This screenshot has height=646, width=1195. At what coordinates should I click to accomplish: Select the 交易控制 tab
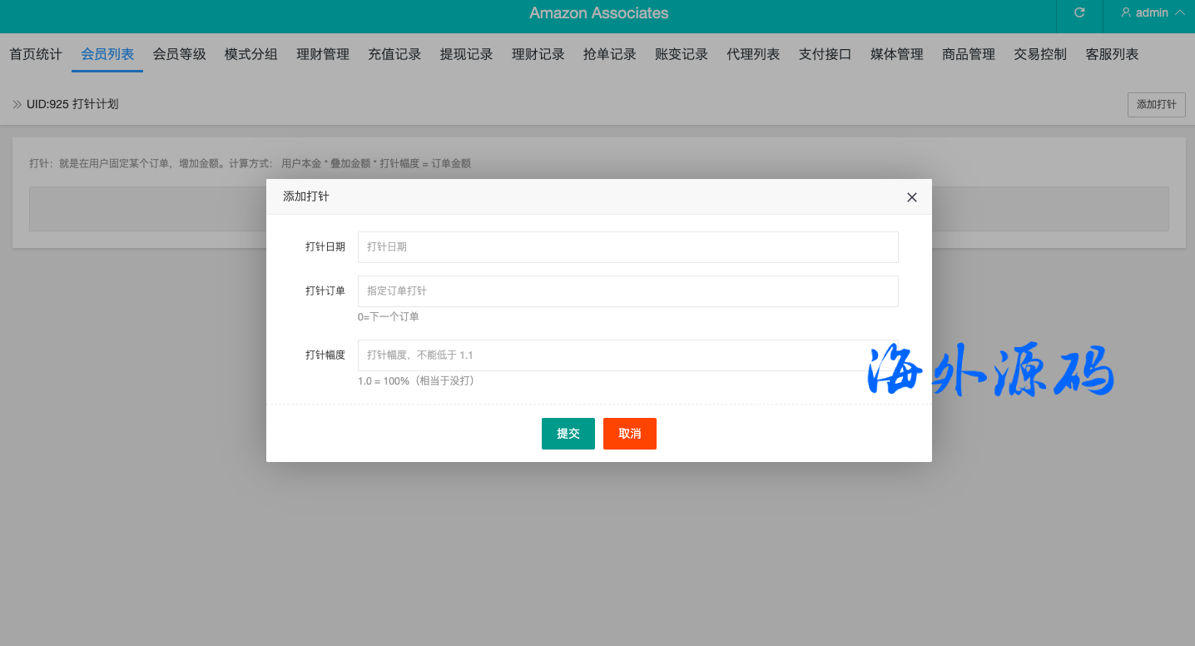coord(1040,55)
